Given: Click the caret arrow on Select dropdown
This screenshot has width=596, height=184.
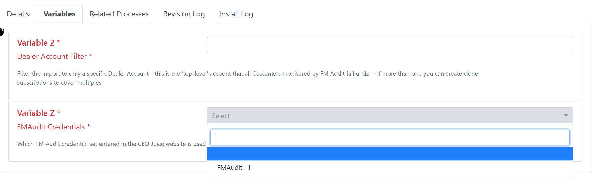Looking at the screenshot, I should [566, 115].
